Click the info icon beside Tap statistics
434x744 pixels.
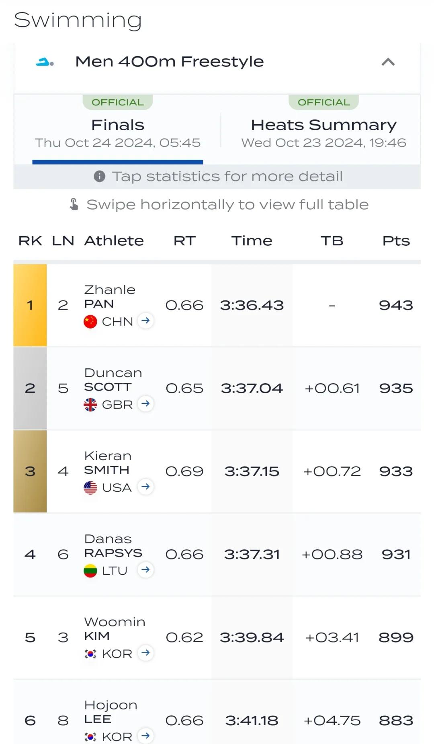[x=99, y=176]
